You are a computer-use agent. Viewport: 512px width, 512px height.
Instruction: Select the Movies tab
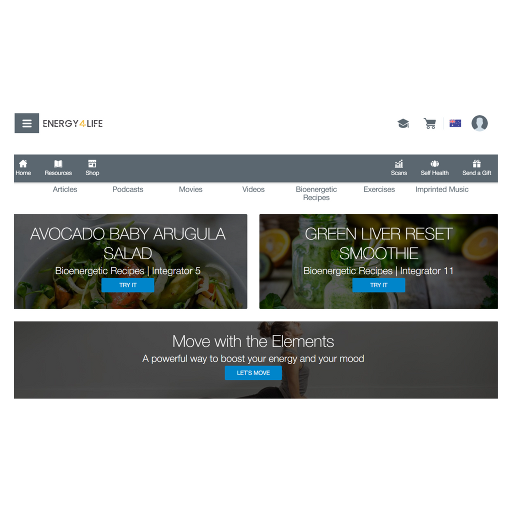tap(190, 189)
